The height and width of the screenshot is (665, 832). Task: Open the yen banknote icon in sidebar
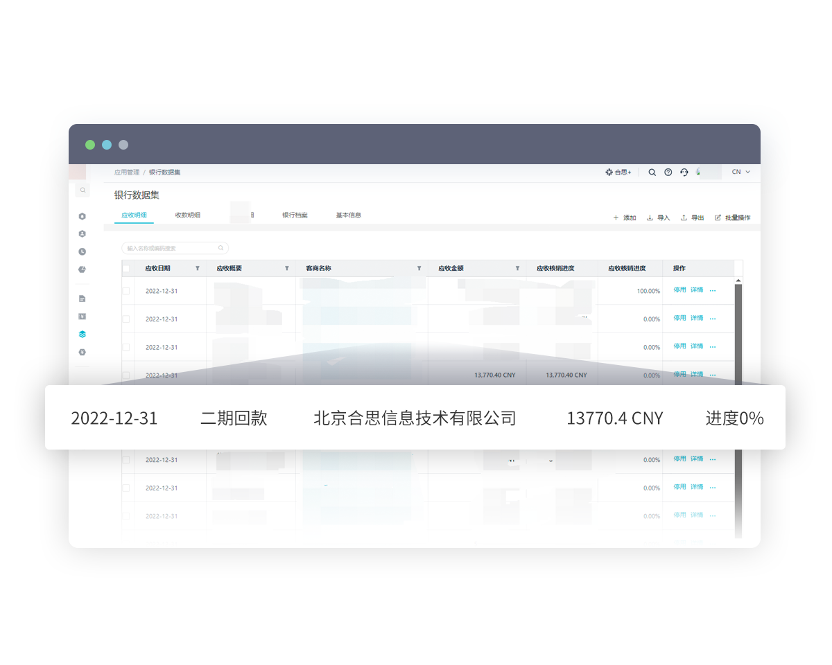pos(83,317)
